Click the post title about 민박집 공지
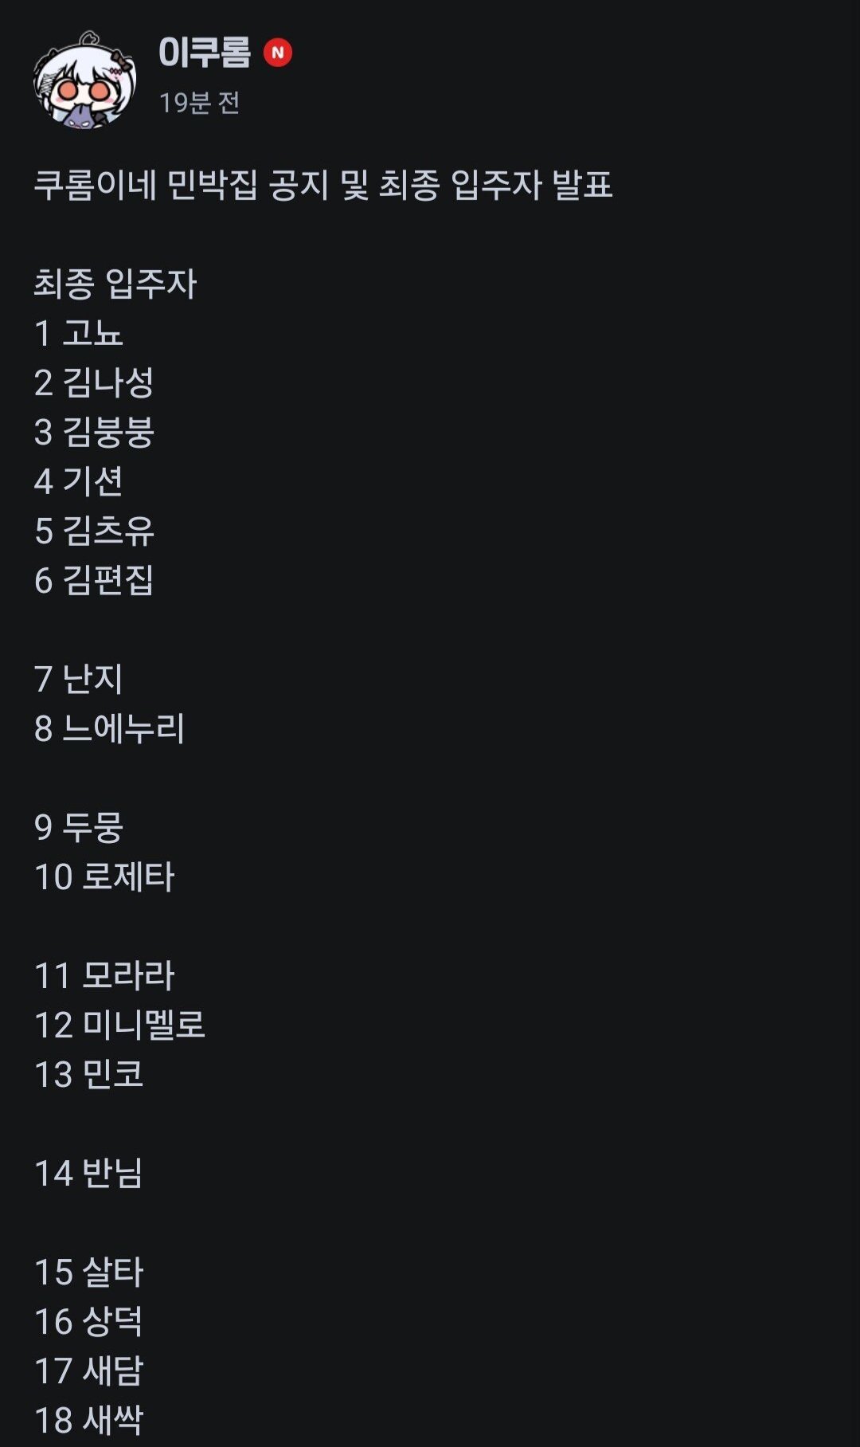The image size is (860, 1447). [x=322, y=185]
